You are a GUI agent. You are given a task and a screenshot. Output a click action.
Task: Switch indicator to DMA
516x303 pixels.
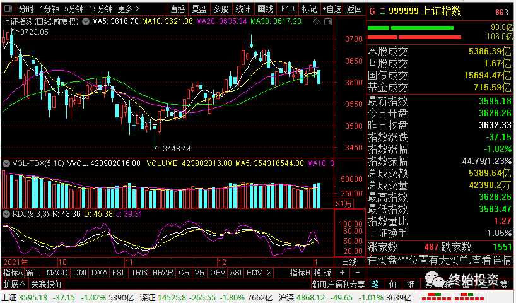100,273
